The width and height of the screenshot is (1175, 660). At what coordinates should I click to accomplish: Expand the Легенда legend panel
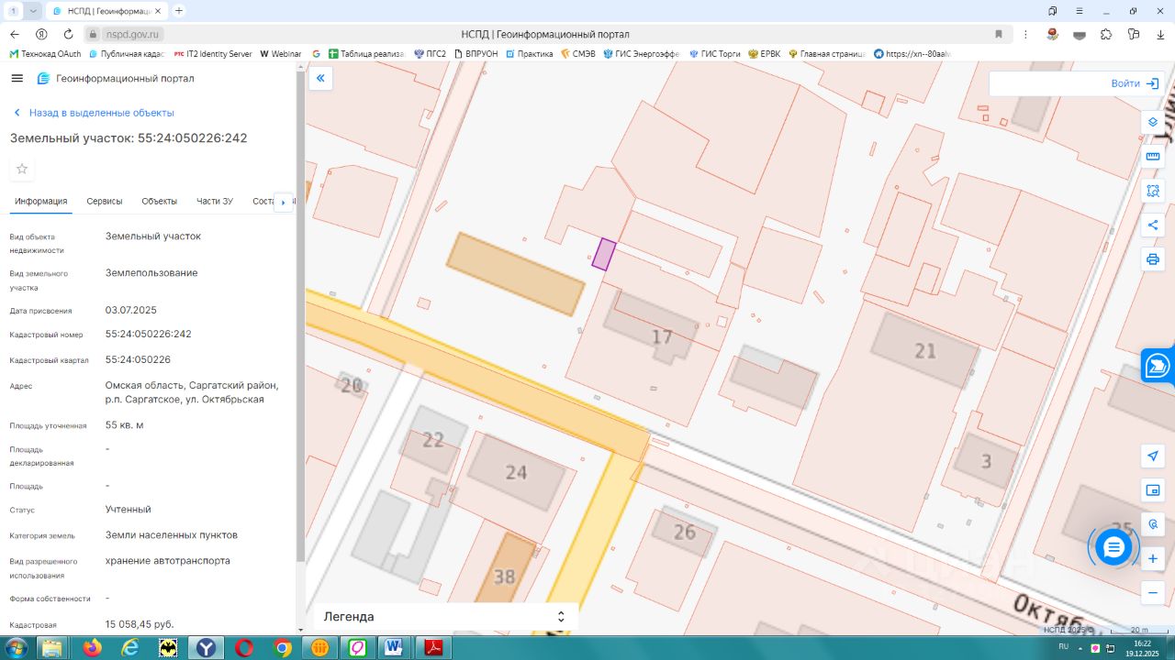point(560,617)
